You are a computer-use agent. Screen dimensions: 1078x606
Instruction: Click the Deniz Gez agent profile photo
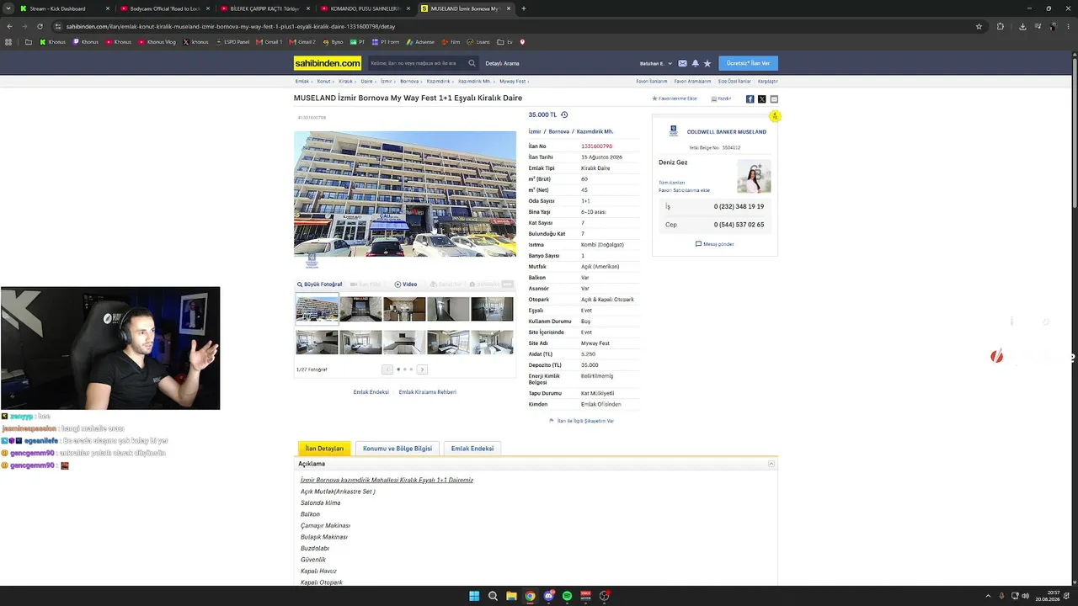(754, 177)
